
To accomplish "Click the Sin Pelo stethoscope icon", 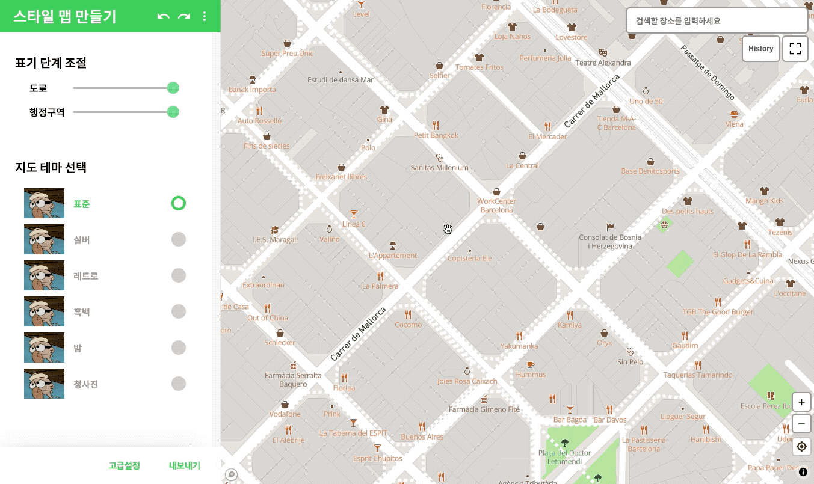I will click(630, 352).
